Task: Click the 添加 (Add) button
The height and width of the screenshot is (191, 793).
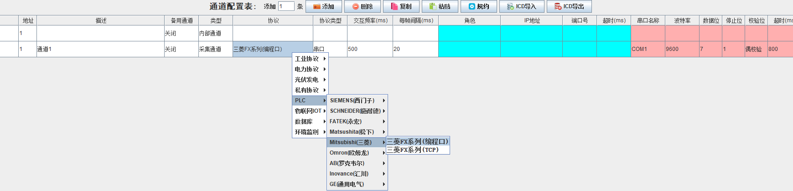Action: [x=323, y=6]
